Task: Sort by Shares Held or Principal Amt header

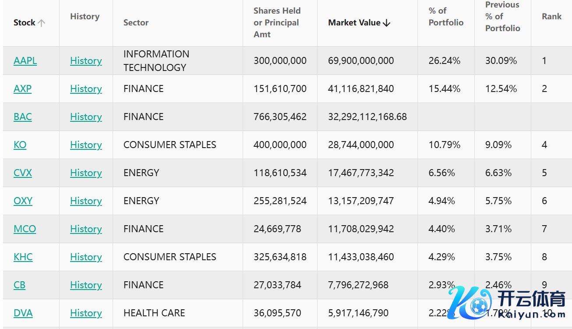Action: pos(277,23)
